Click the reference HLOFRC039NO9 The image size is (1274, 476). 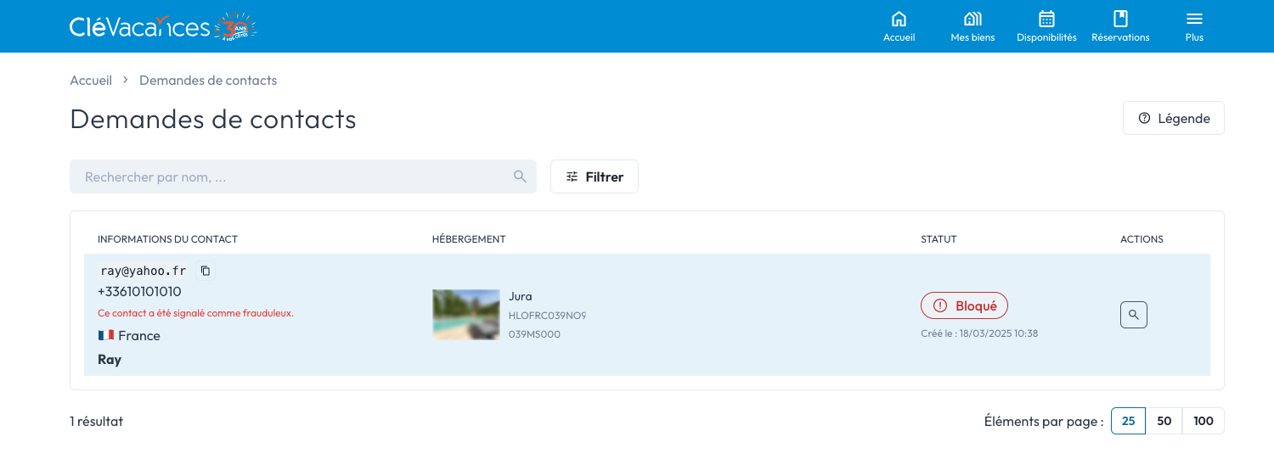(547, 316)
